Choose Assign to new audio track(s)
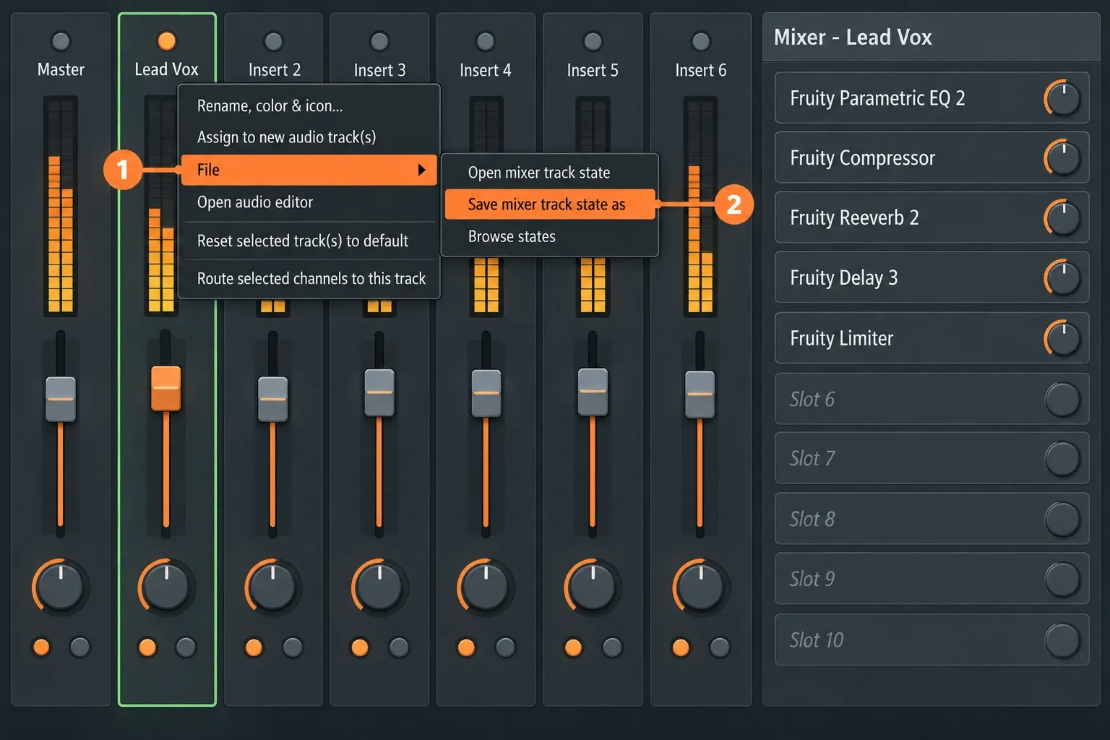The width and height of the screenshot is (1110, 740). (309, 137)
